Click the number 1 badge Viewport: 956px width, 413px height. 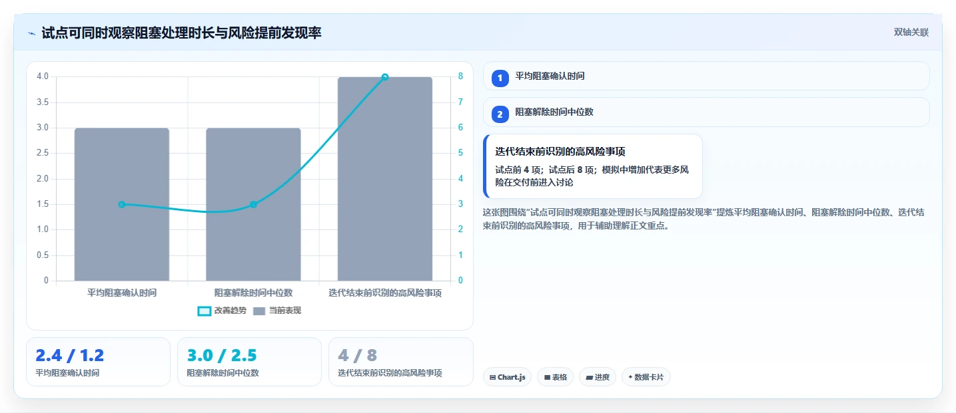coord(500,78)
